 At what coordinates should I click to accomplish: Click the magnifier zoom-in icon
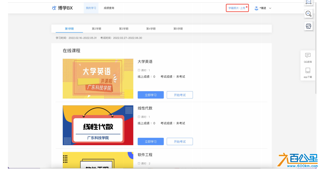(308, 14)
